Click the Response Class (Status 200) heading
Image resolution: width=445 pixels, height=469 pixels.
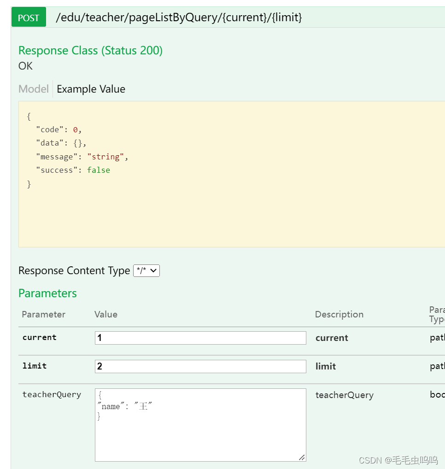tap(90, 51)
